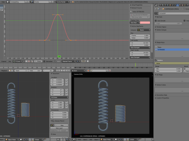This screenshot has width=189, height=141.
Task: Jump to the timeline start frame
Action: 57,70
